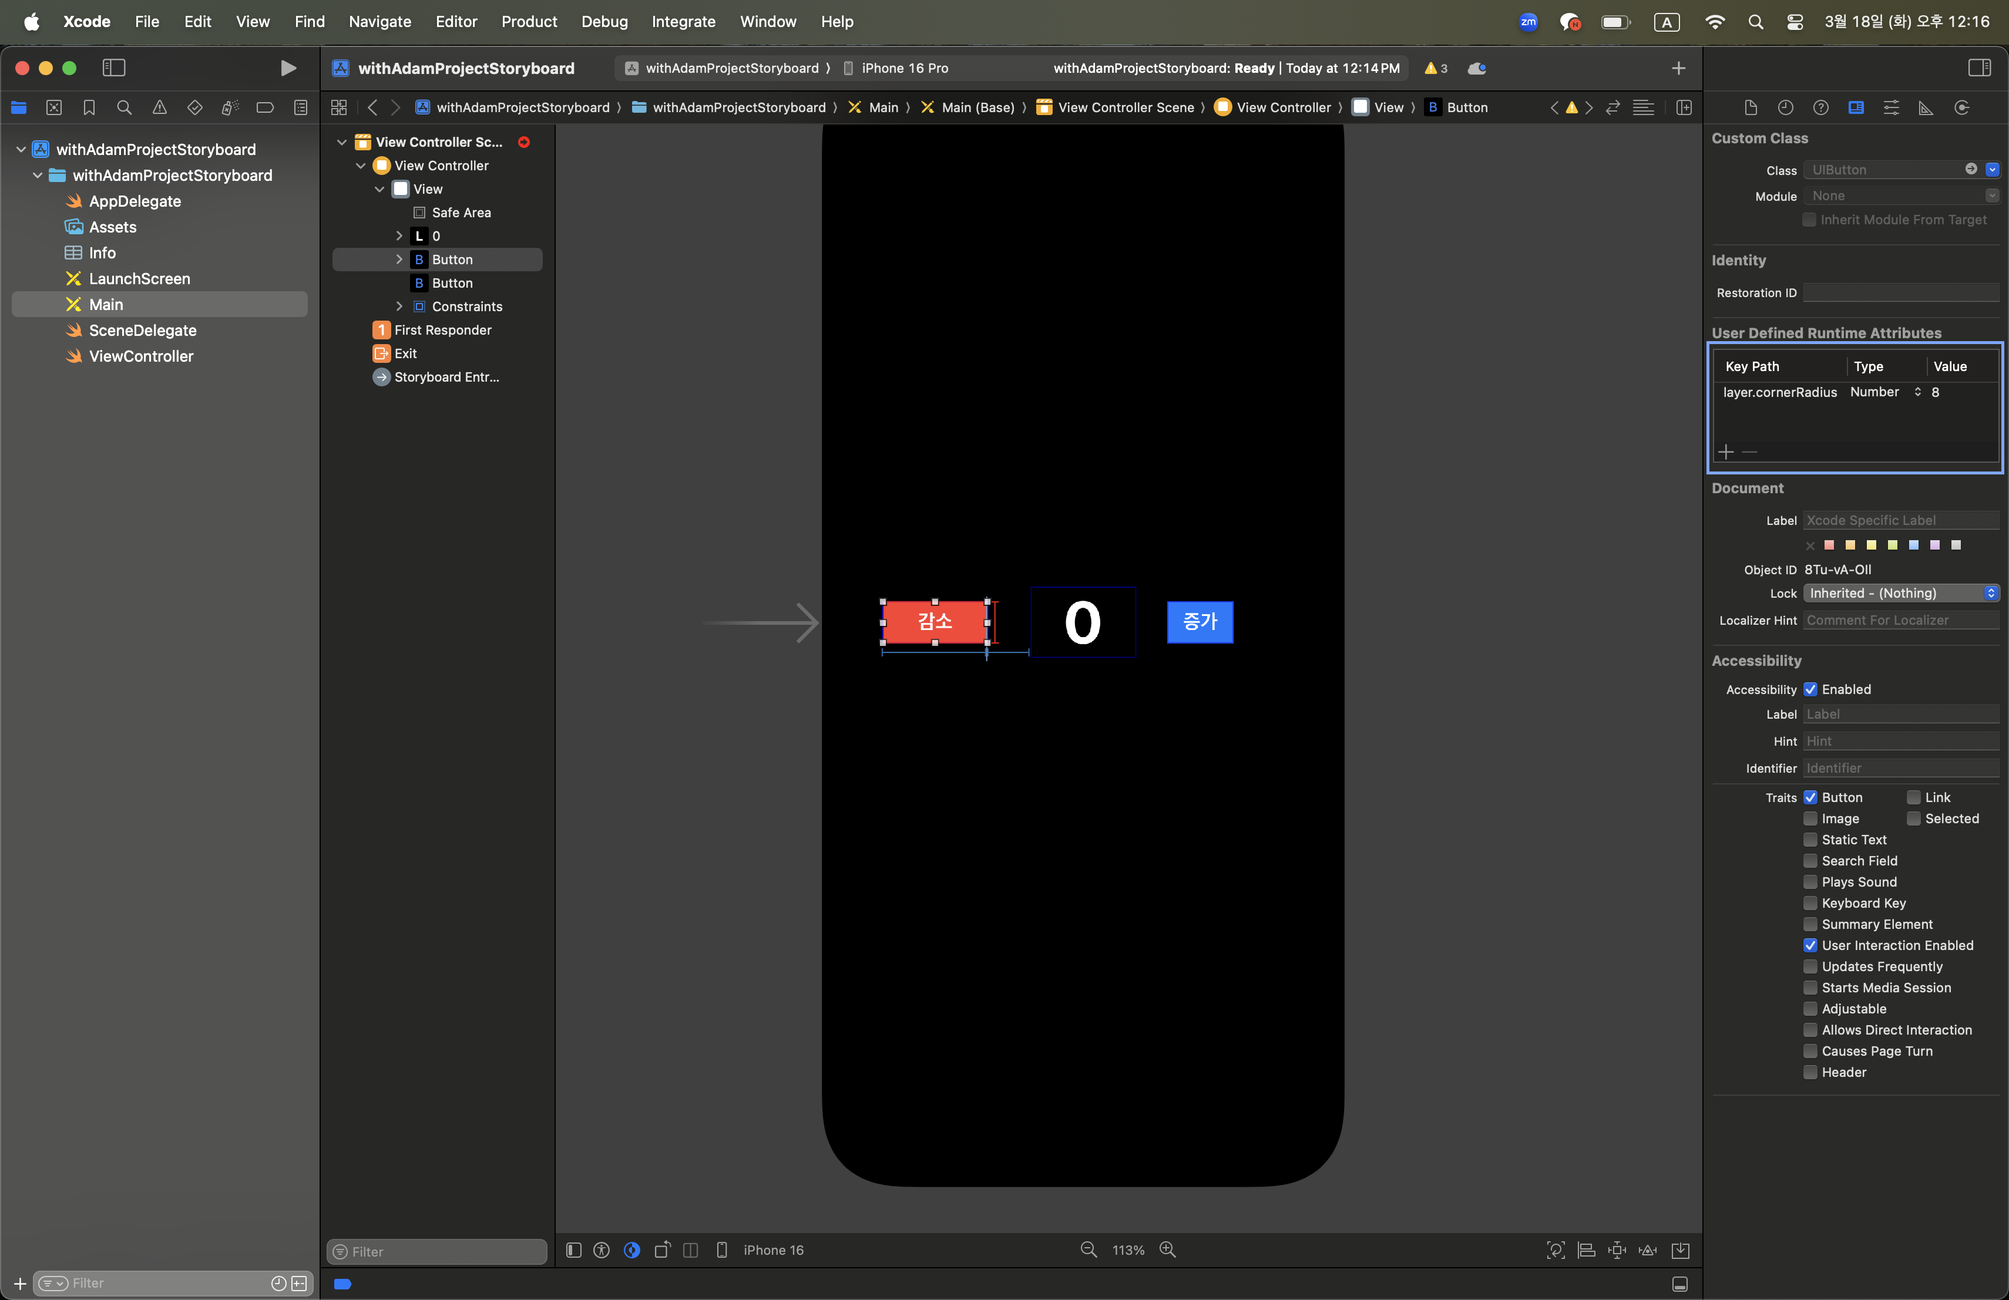
Task: Toggle Accessibility Enabled checkbox
Action: click(x=1810, y=689)
